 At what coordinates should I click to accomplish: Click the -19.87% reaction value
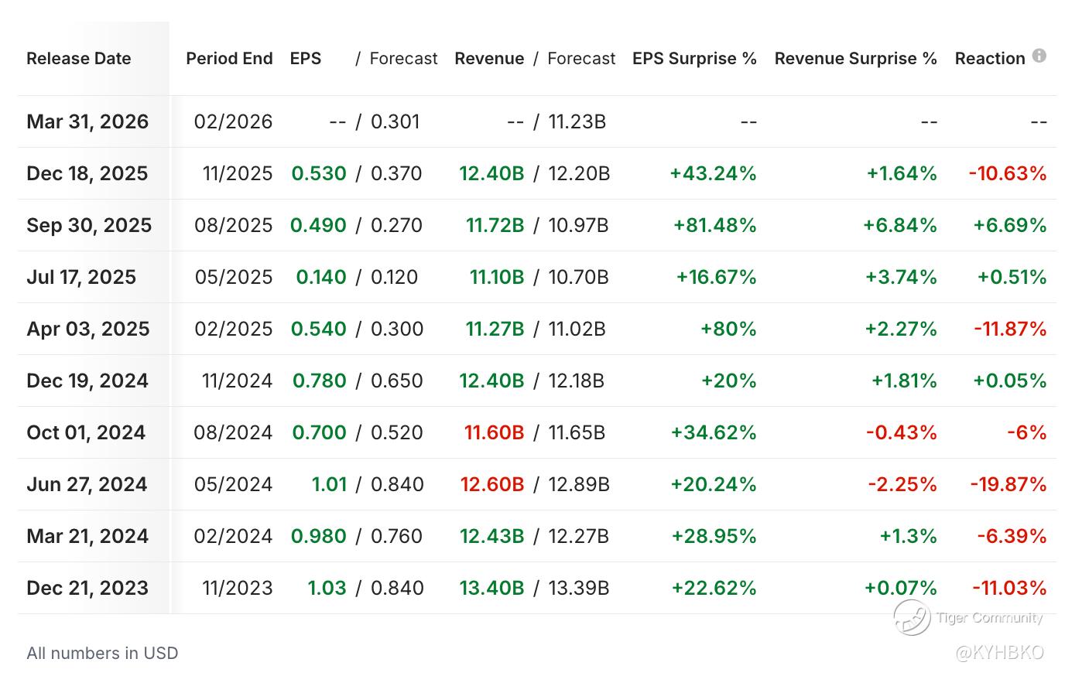click(x=1008, y=484)
